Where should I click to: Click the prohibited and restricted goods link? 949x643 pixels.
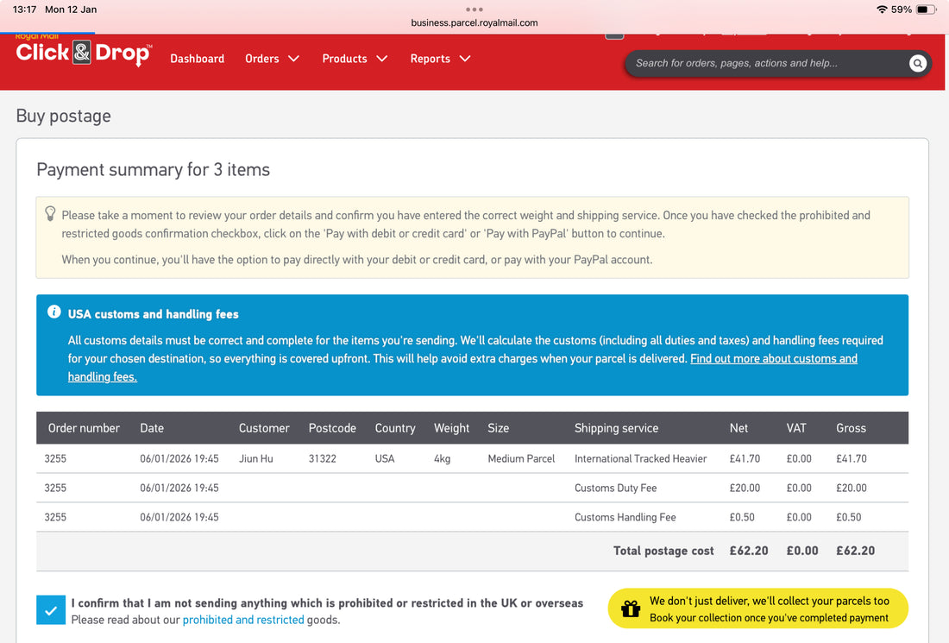point(243,620)
